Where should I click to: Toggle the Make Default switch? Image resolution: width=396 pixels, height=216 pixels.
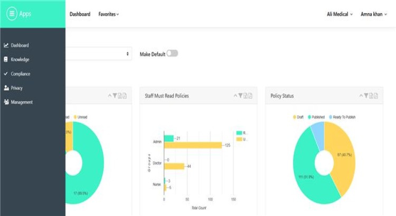[x=172, y=53]
